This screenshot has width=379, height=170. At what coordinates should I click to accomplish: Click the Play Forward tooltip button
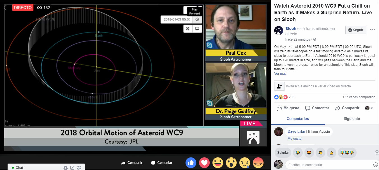coord(194,11)
